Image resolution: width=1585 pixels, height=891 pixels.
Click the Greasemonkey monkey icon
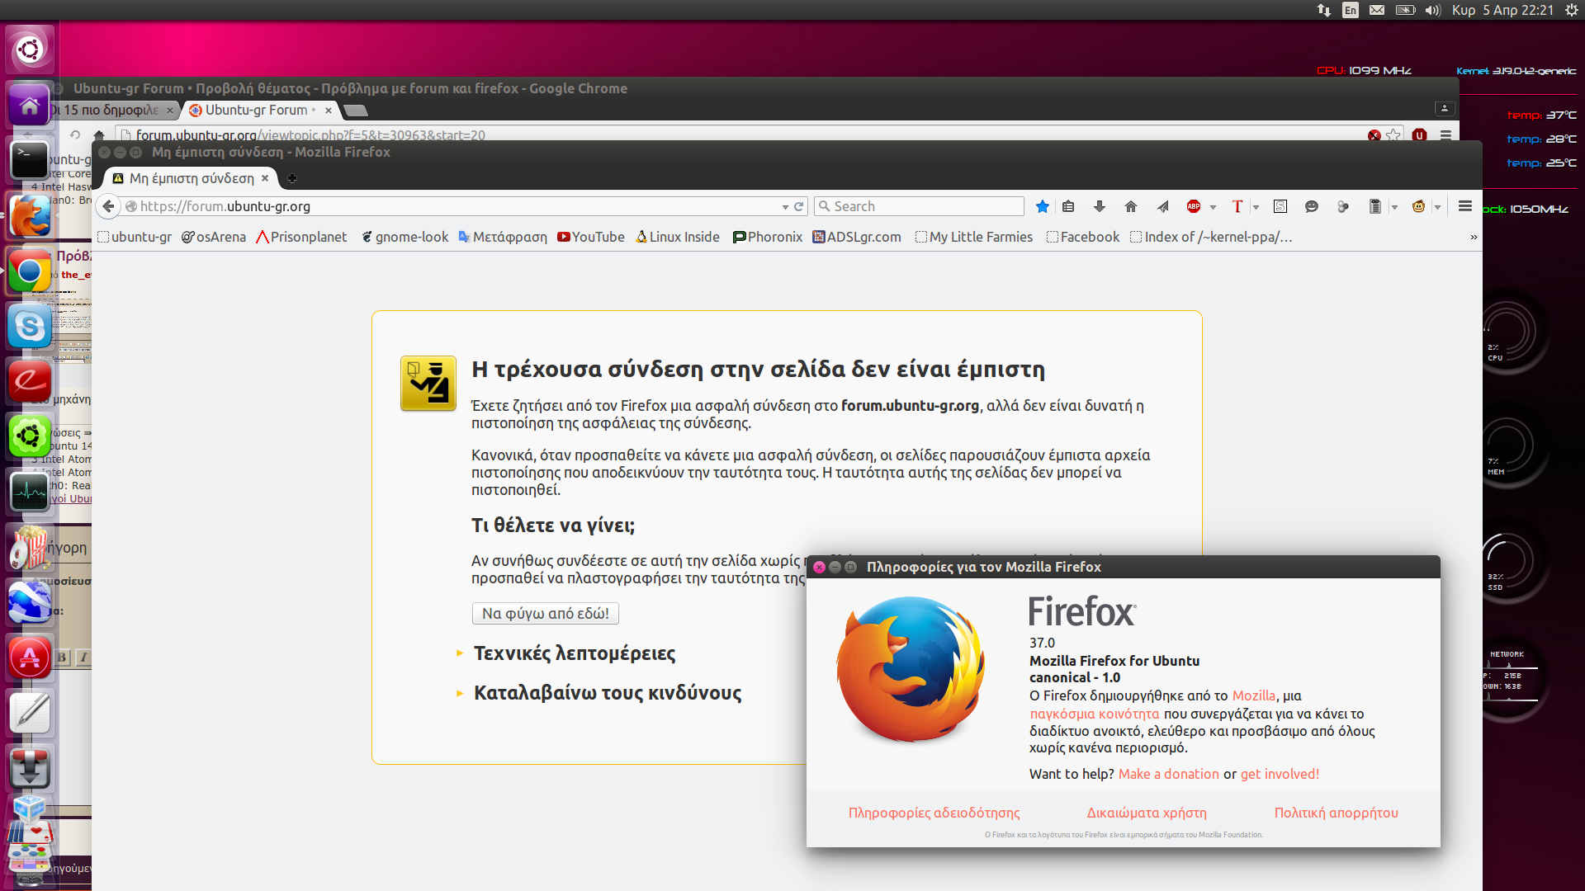1419,206
